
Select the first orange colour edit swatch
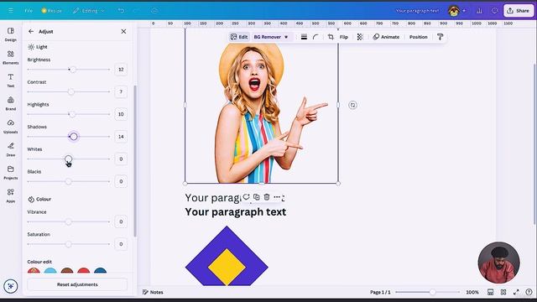click(34, 270)
